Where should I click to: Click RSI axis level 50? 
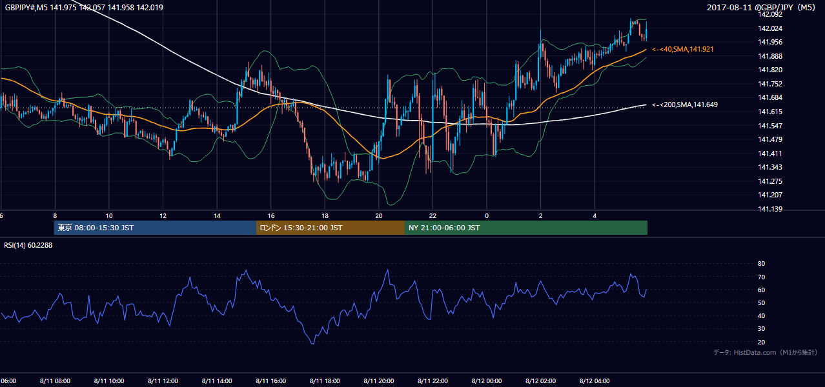click(761, 303)
